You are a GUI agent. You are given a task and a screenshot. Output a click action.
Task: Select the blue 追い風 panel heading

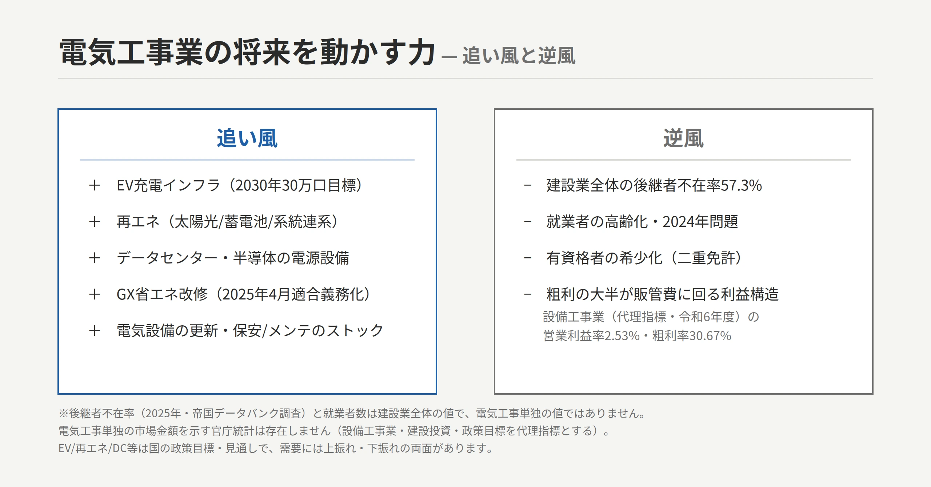click(247, 138)
